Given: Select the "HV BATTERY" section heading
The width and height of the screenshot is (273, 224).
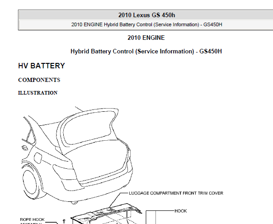Looking at the screenshot, I should click(x=42, y=66).
